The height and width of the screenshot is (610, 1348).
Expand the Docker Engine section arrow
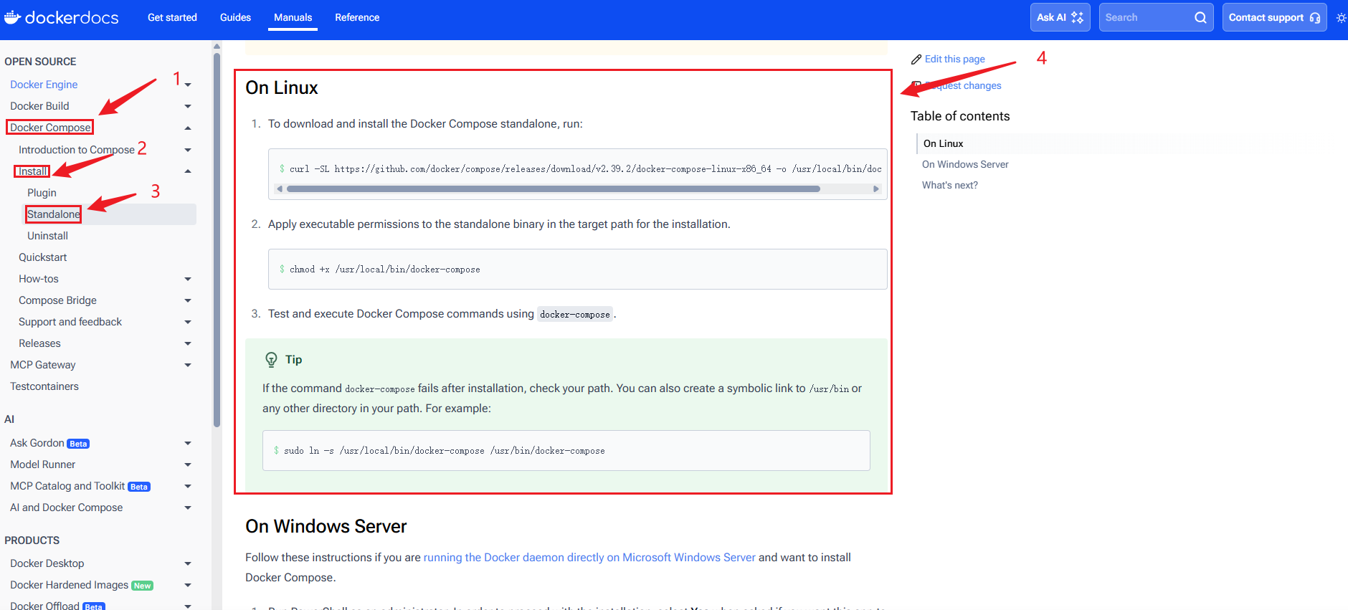(188, 85)
